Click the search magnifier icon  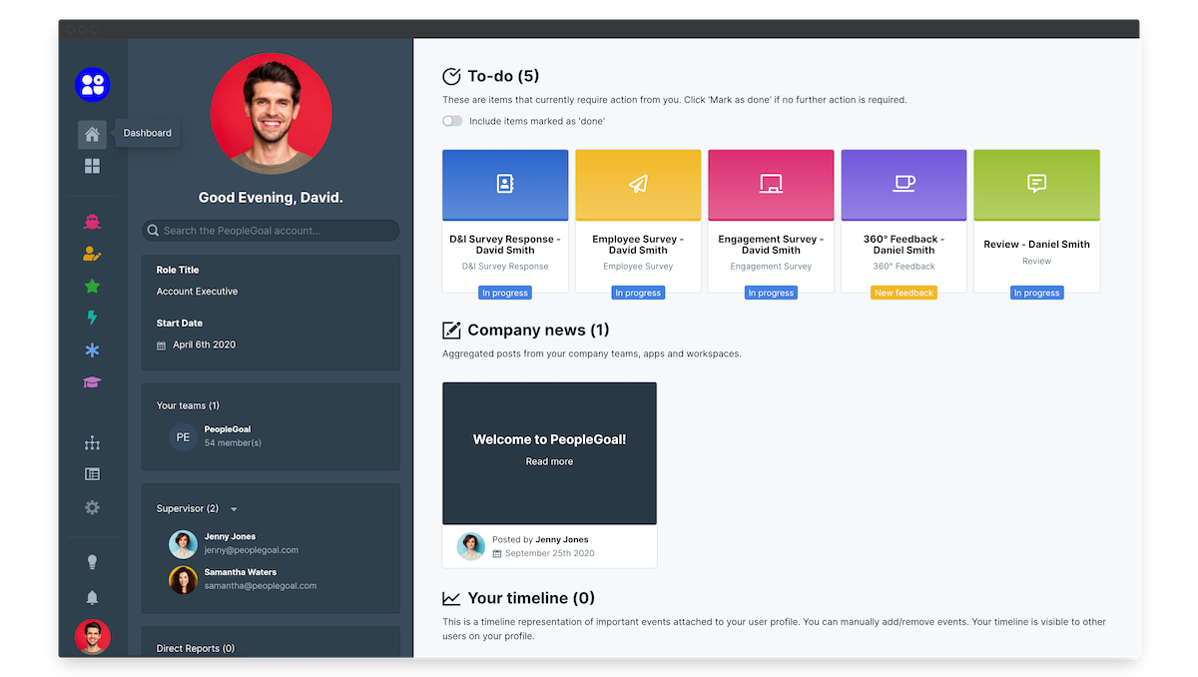click(x=154, y=231)
